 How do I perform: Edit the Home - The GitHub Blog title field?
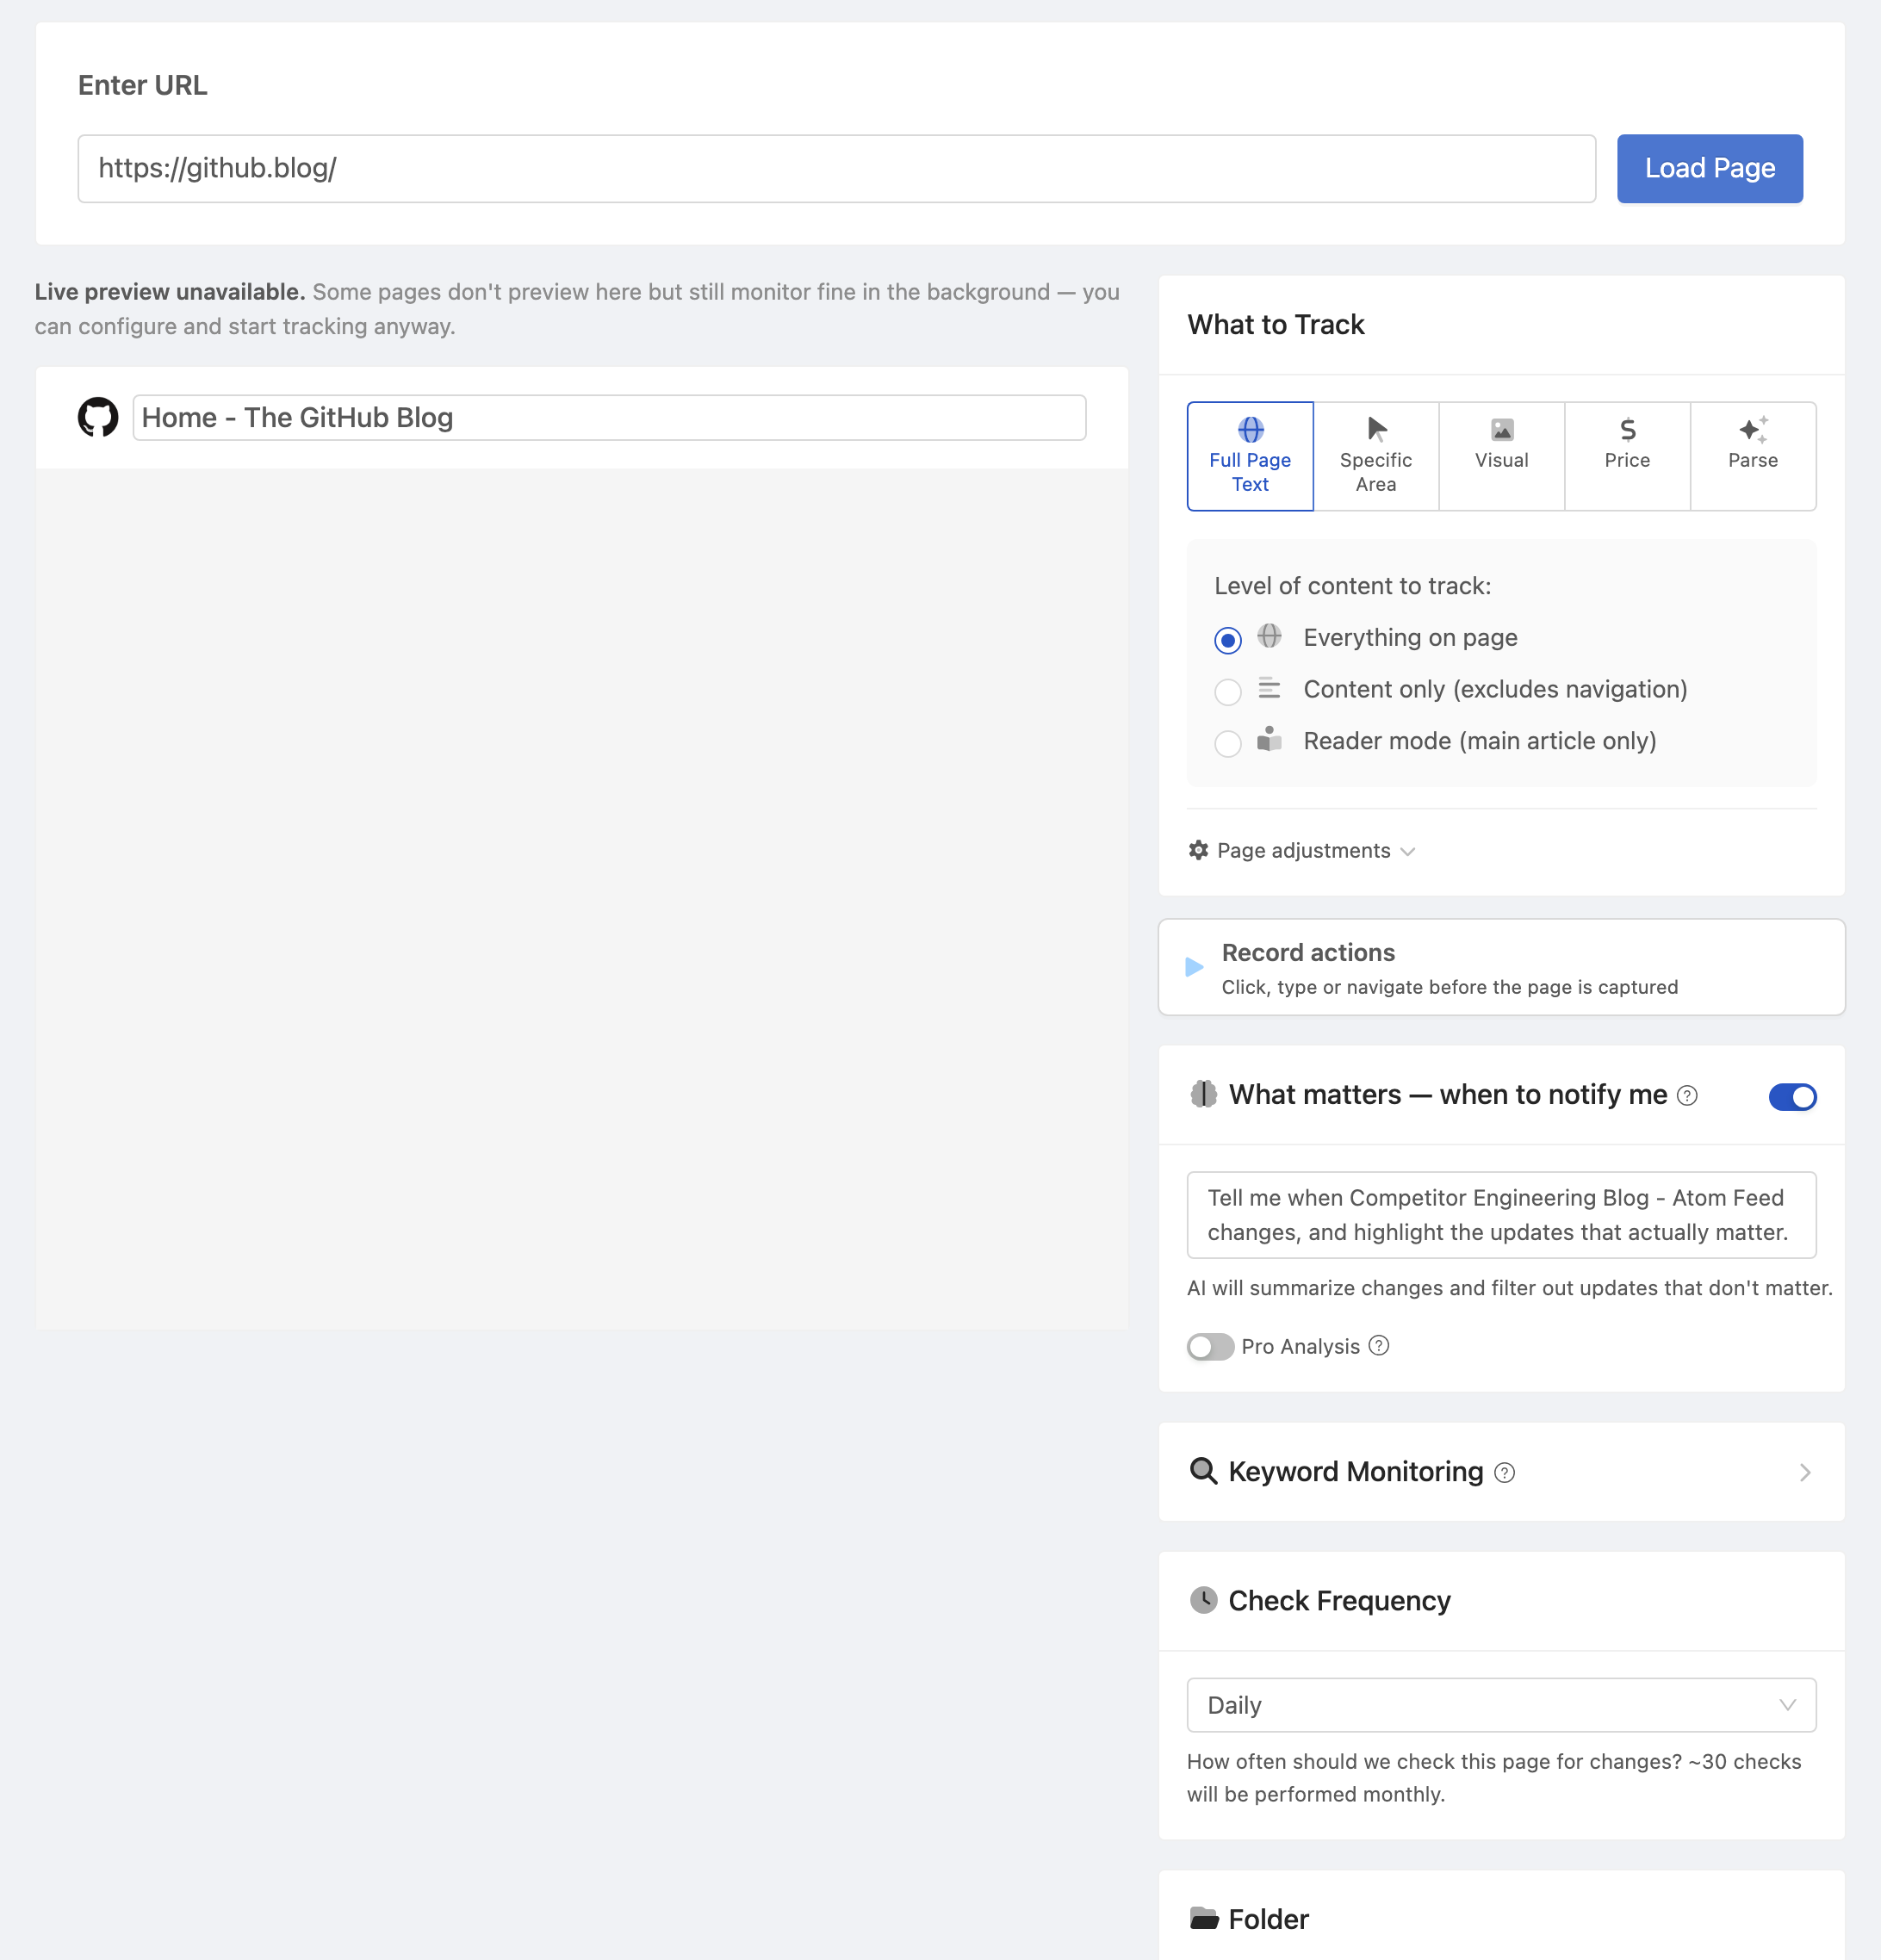point(609,417)
